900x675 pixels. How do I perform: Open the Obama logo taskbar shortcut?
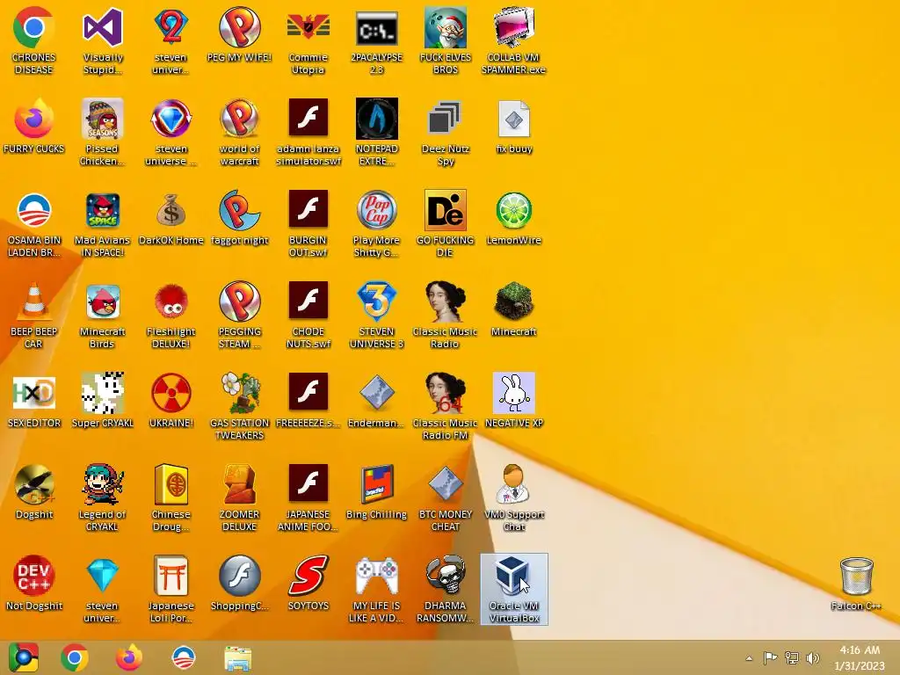point(184,657)
